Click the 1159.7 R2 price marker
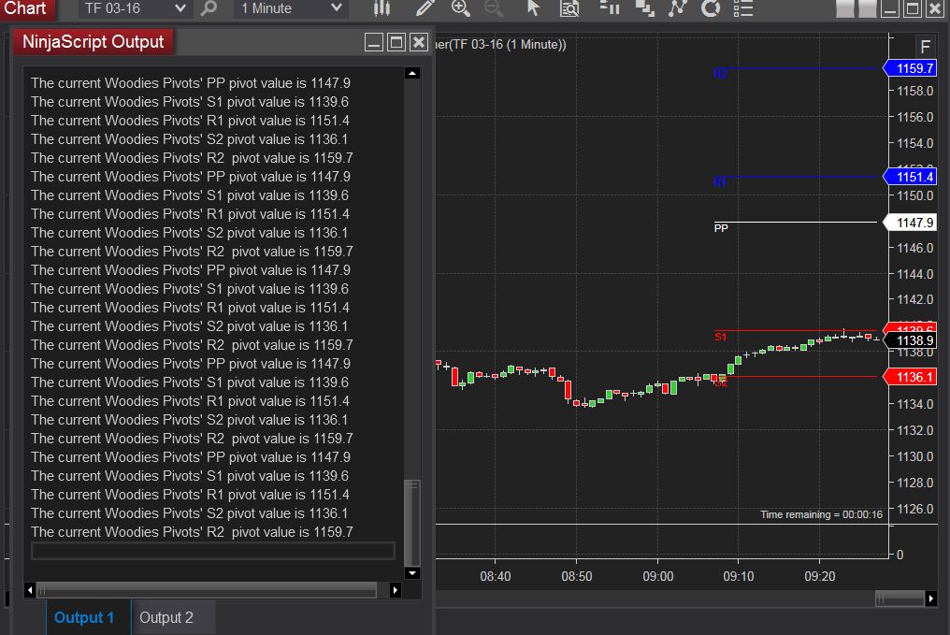The image size is (950, 635). click(910, 68)
